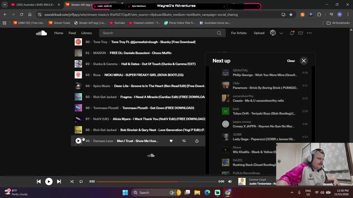
Task: Expand the profile dropdown arrow beside avatar
Action: pyautogui.click(x=281, y=33)
